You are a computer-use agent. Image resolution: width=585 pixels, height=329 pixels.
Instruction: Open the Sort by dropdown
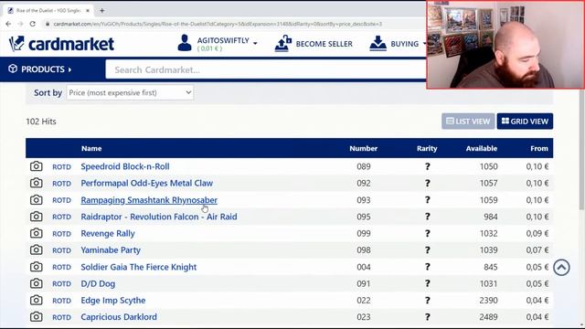130,92
